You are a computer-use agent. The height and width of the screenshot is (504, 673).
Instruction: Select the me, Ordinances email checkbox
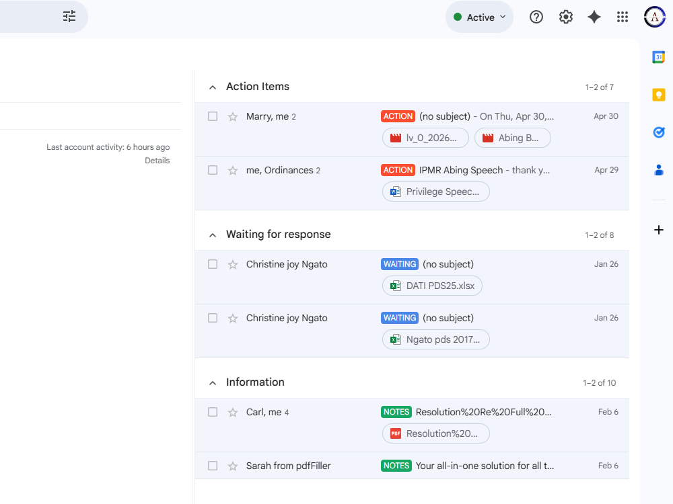click(x=213, y=170)
